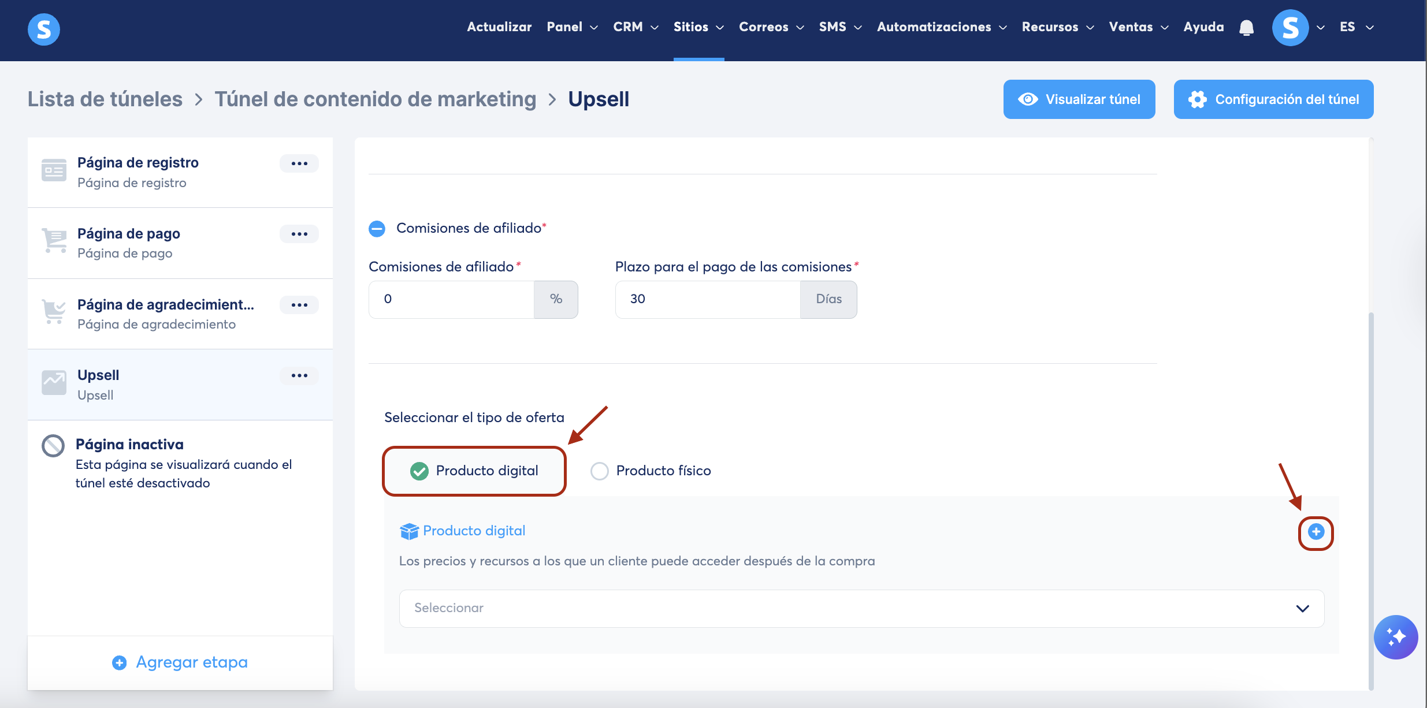Click the notification bell icon

point(1246,28)
